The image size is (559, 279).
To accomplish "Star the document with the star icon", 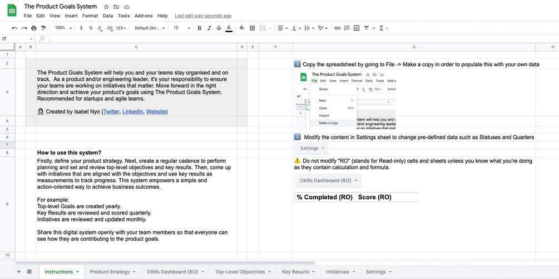I will click(106, 7).
